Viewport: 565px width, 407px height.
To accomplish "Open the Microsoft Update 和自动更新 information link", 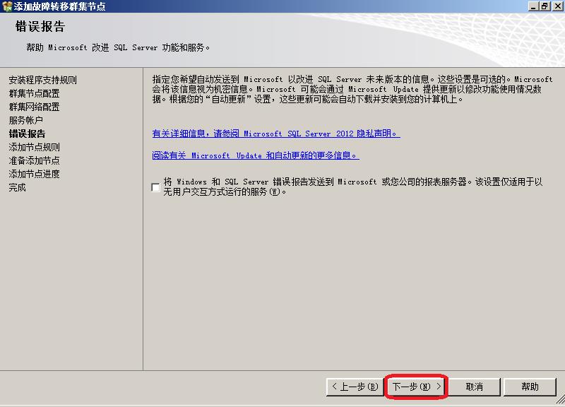I will pos(256,155).
